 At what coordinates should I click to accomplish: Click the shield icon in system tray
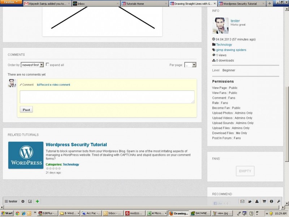click(271, 213)
